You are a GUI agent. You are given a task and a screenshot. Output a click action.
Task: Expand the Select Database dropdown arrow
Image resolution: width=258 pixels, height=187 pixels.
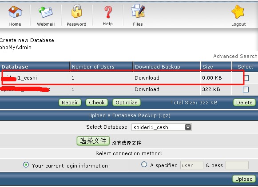tap(188, 127)
